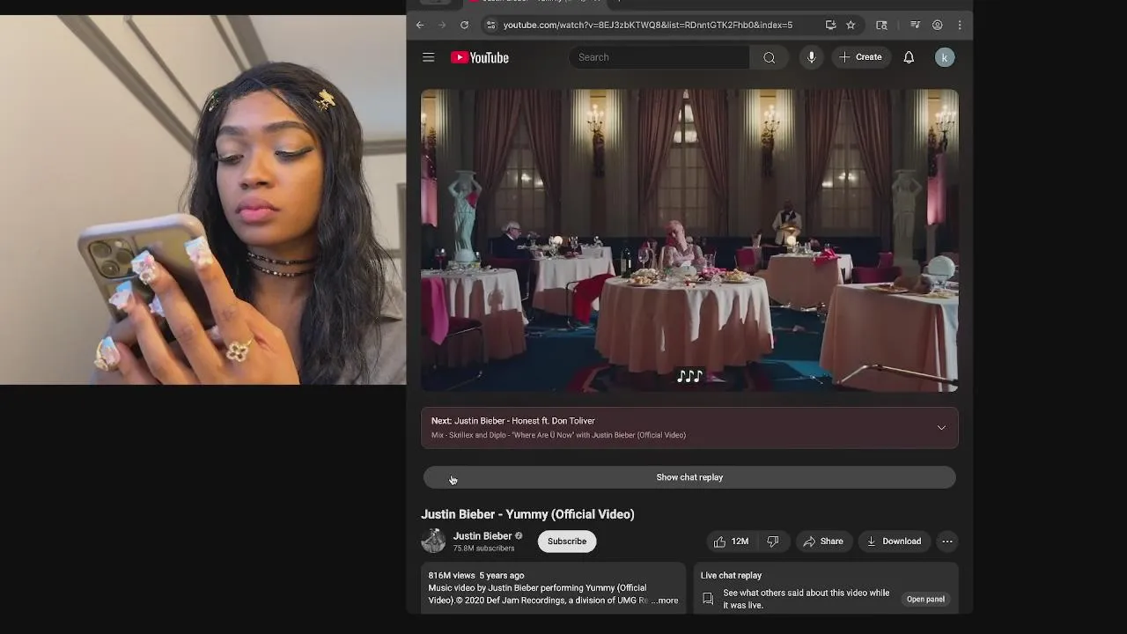Viewport: 1127px width, 634px height.
Task: Reload the YouTube page
Action: (464, 25)
